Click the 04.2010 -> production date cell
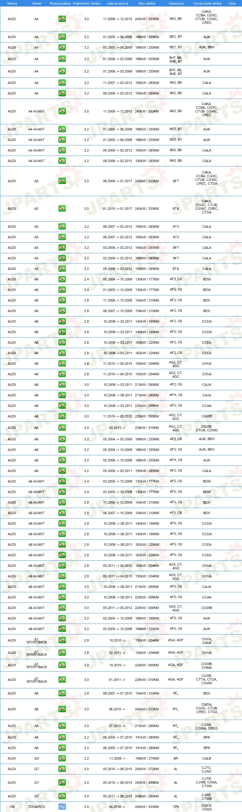Viewport: 242px width, 812px height. coord(117,807)
